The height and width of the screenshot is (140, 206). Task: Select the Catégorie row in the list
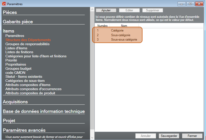pyautogui.click(x=117, y=31)
